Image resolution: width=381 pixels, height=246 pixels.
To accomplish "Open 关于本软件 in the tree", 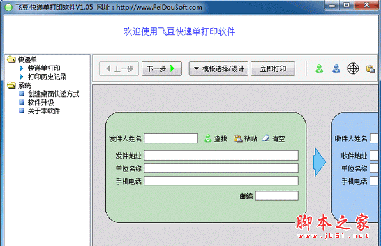I will (44, 111).
